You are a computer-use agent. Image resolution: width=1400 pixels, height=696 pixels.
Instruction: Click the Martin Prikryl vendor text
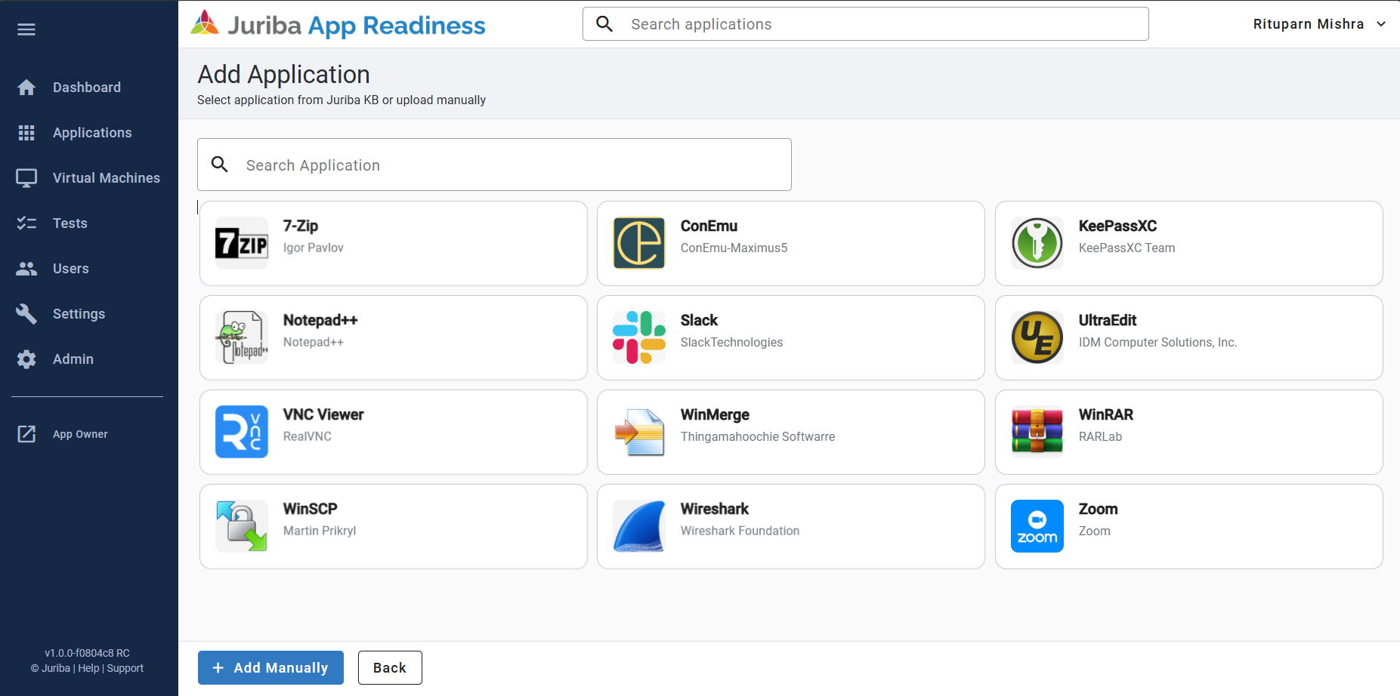click(x=320, y=531)
